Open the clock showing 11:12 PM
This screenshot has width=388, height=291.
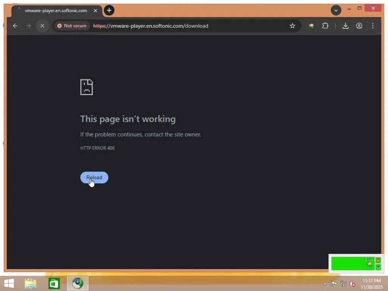(372, 283)
